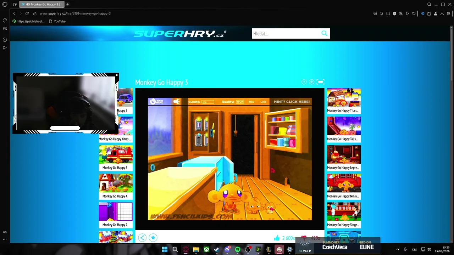Open Windows Start menu

pyautogui.click(x=165, y=249)
